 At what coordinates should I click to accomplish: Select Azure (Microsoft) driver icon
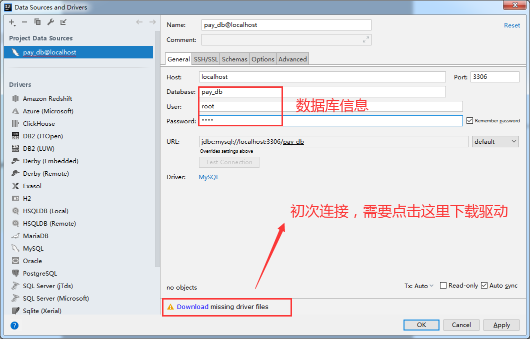(15, 111)
